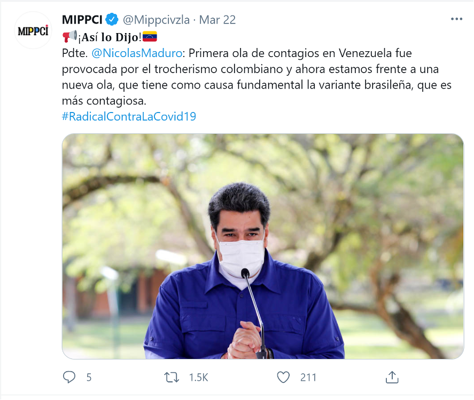Open the share upload icon
The width and height of the screenshot is (474, 400).
(x=392, y=377)
